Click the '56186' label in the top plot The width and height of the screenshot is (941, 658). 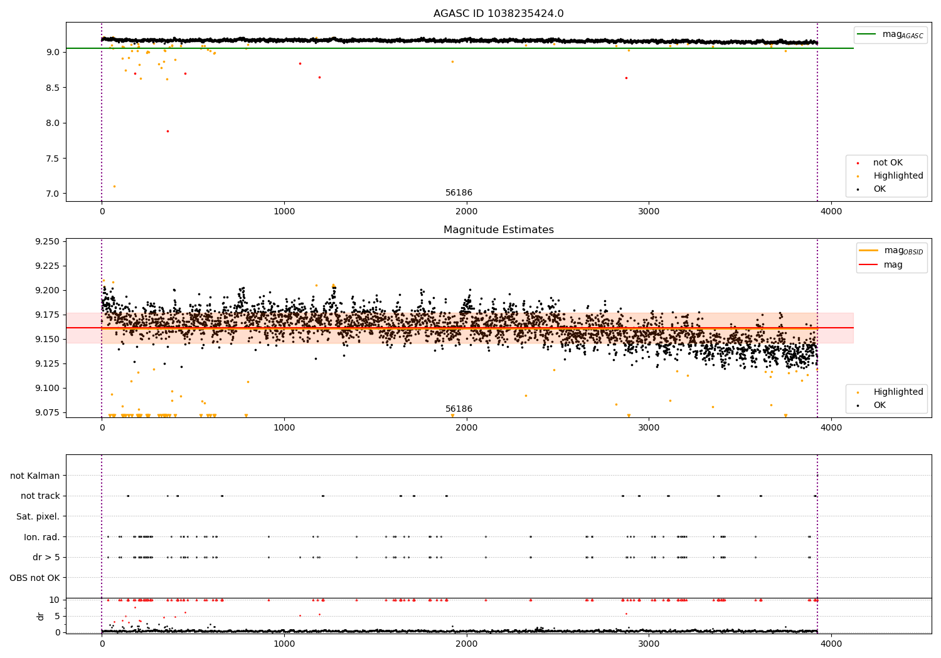click(459, 193)
